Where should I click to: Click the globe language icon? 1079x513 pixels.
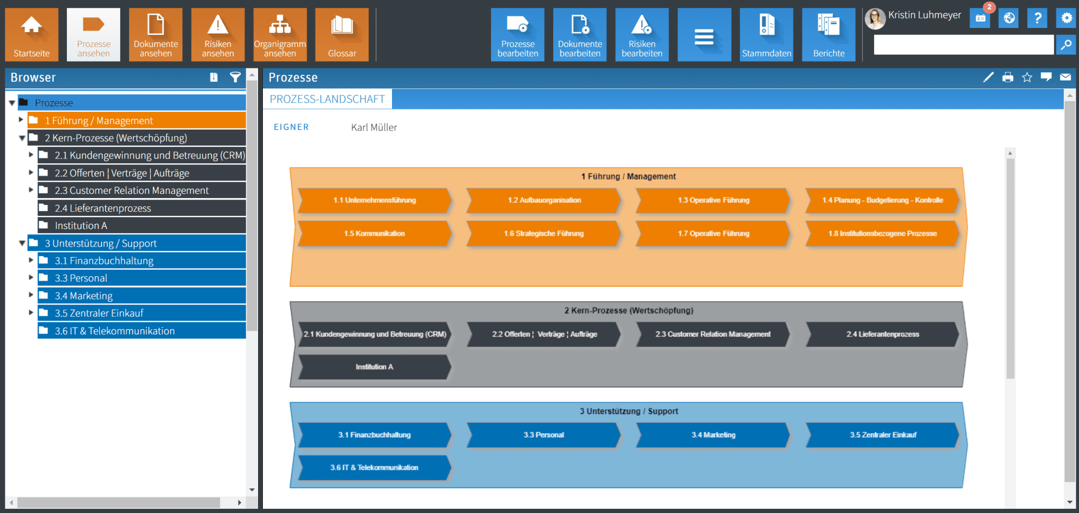pos(1009,18)
